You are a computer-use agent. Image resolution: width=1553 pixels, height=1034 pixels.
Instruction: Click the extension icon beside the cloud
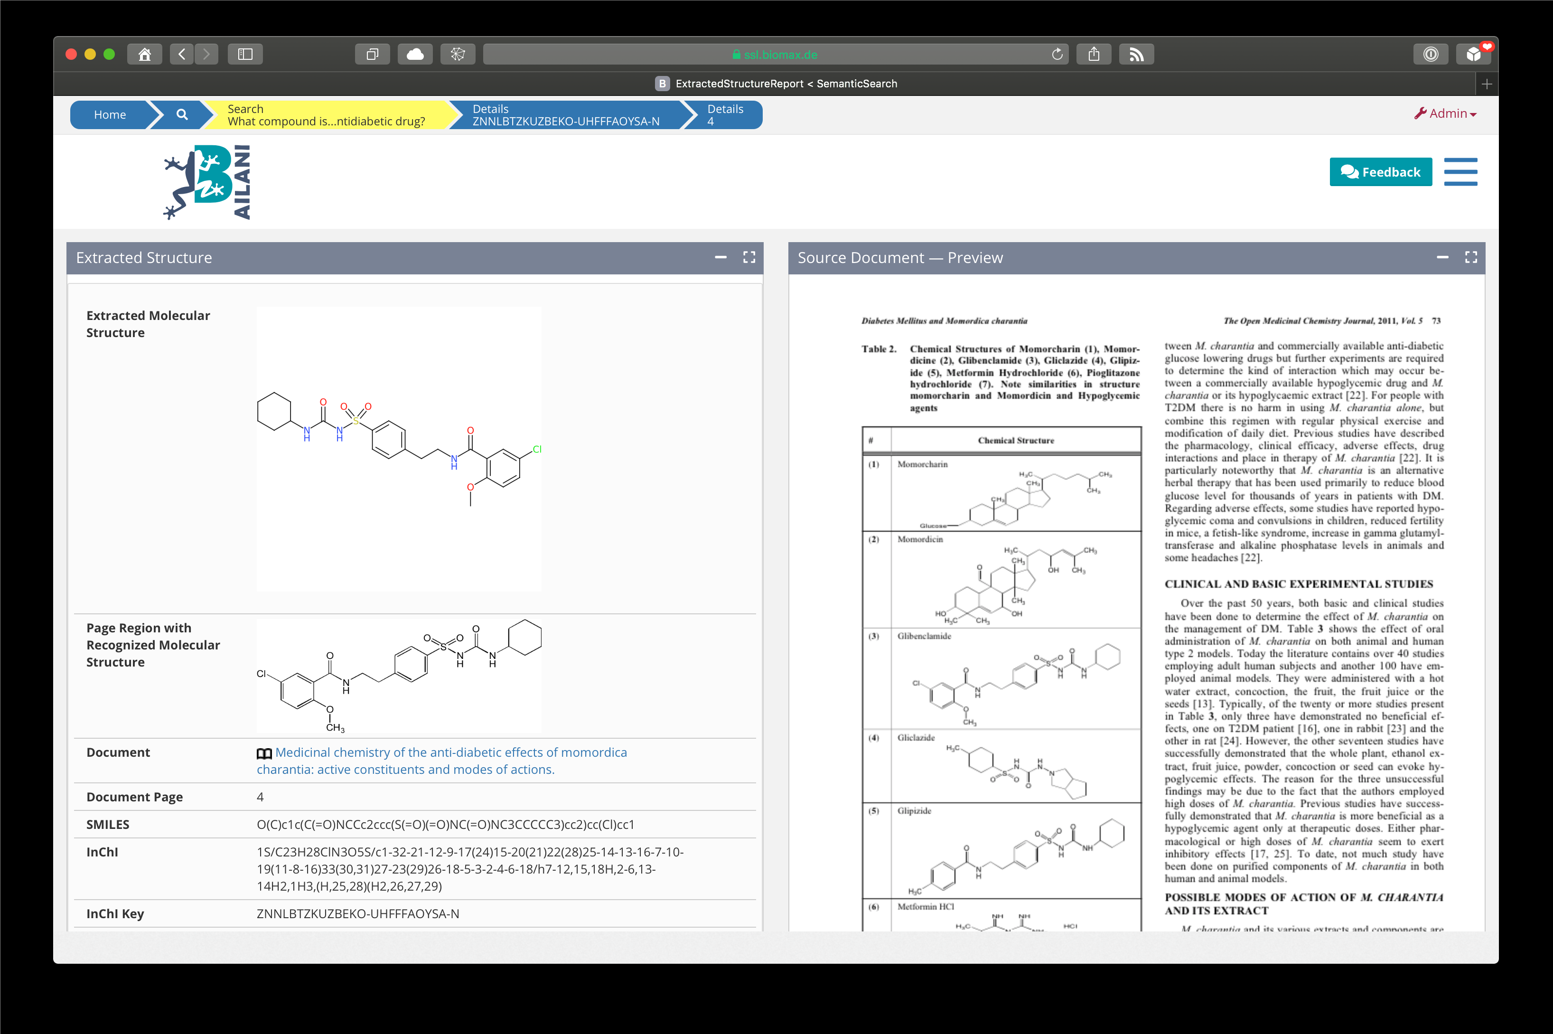(458, 54)
